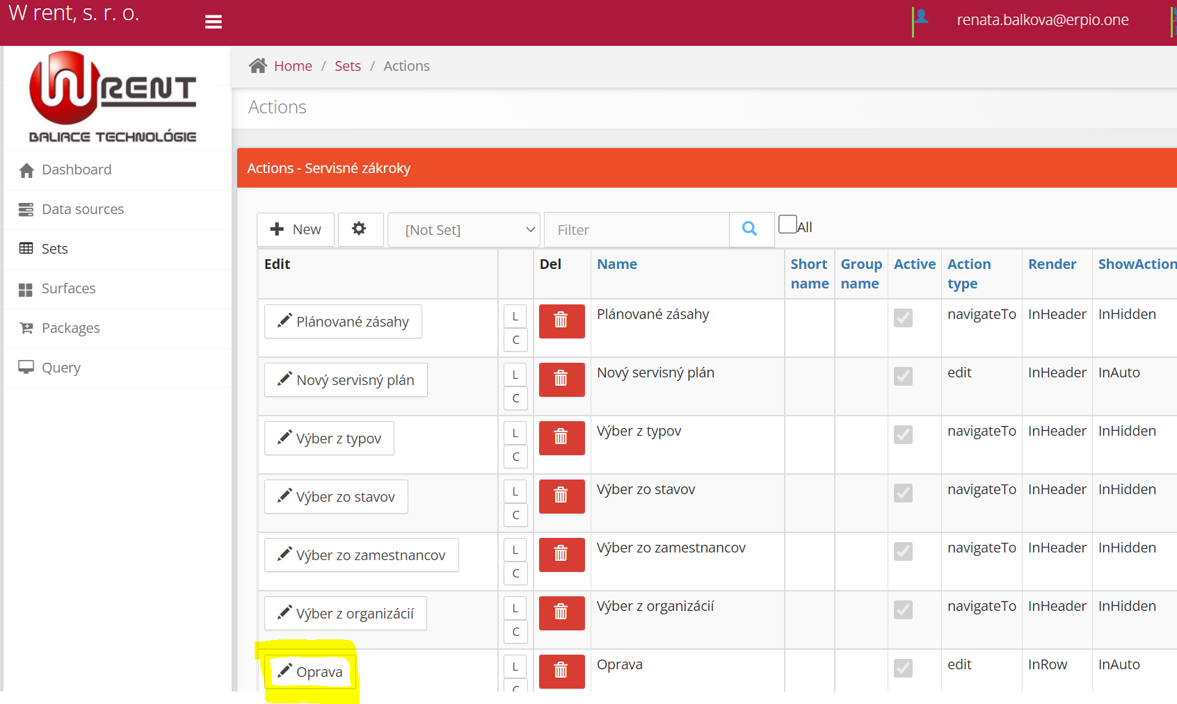Viewport: 1177px width, 704px height.
Task: Click the Home icon in breadcrumb
Action: (258, 66)
